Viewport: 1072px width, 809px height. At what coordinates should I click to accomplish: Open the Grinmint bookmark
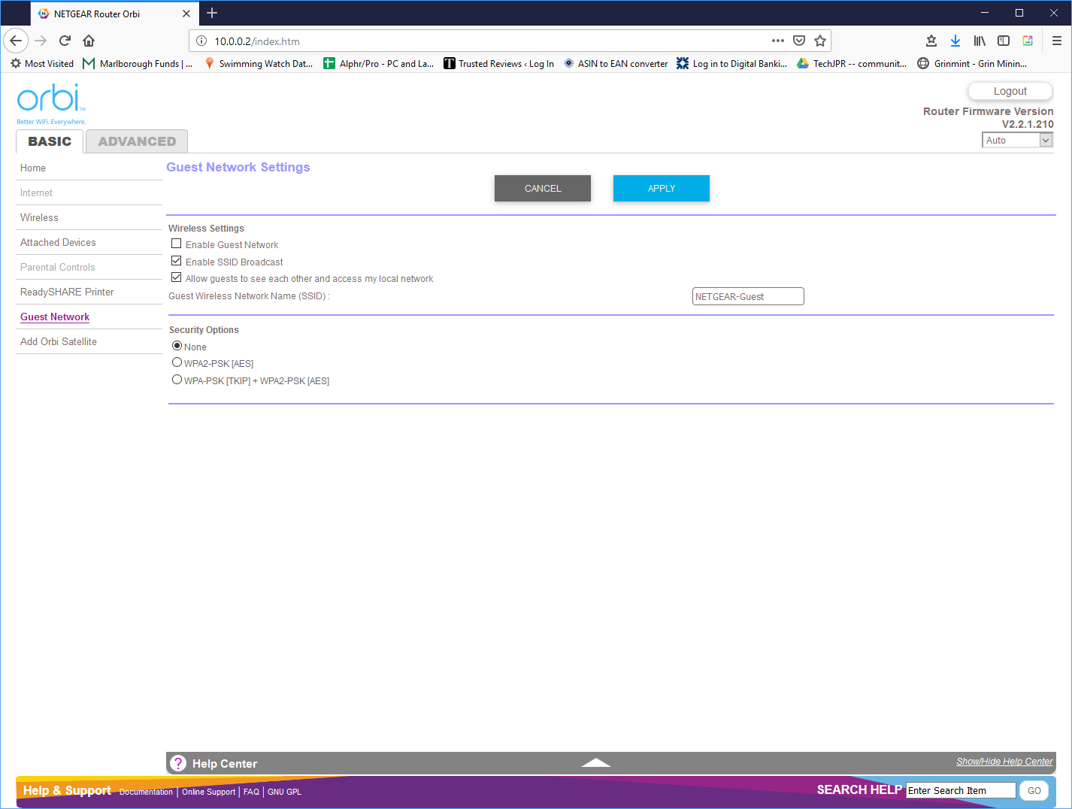click(973, 64)
